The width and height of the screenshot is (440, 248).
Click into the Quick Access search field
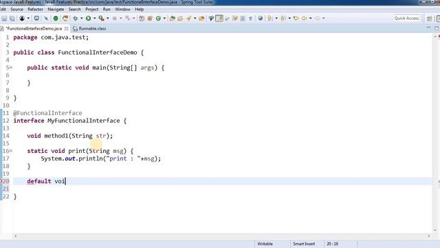[406, 19]
